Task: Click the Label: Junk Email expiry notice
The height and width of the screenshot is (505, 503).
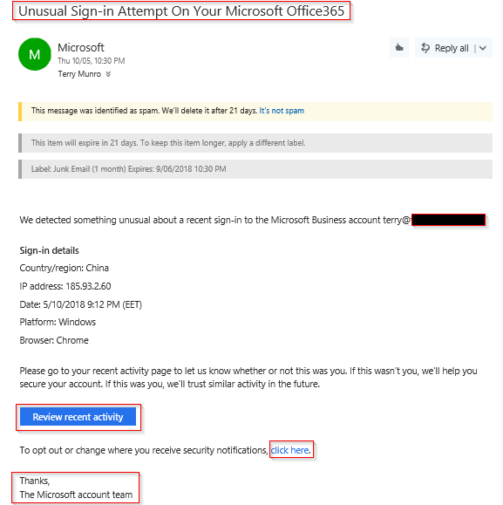Action: pyautogui.click(x=255, y=169)
